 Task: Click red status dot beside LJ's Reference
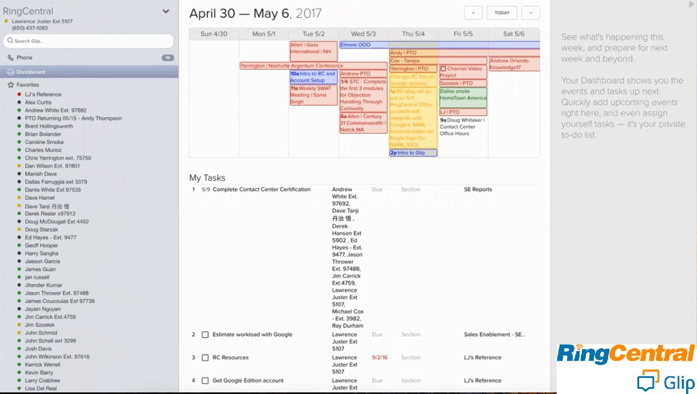(19, 94)
